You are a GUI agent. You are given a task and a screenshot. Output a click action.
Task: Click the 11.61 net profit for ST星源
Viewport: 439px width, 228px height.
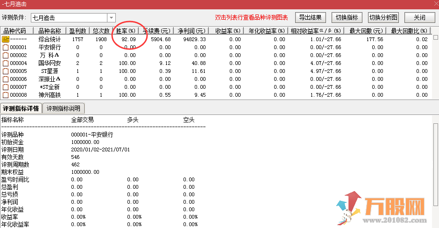198,71
